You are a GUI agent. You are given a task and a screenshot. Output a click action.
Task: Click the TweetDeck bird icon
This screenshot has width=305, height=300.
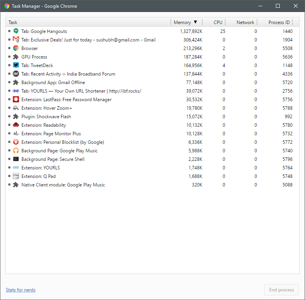pos(16,66)
